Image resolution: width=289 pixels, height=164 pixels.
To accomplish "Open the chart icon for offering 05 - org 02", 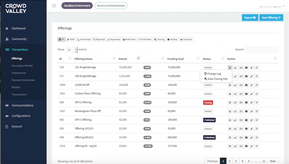I will click(235, 146).
